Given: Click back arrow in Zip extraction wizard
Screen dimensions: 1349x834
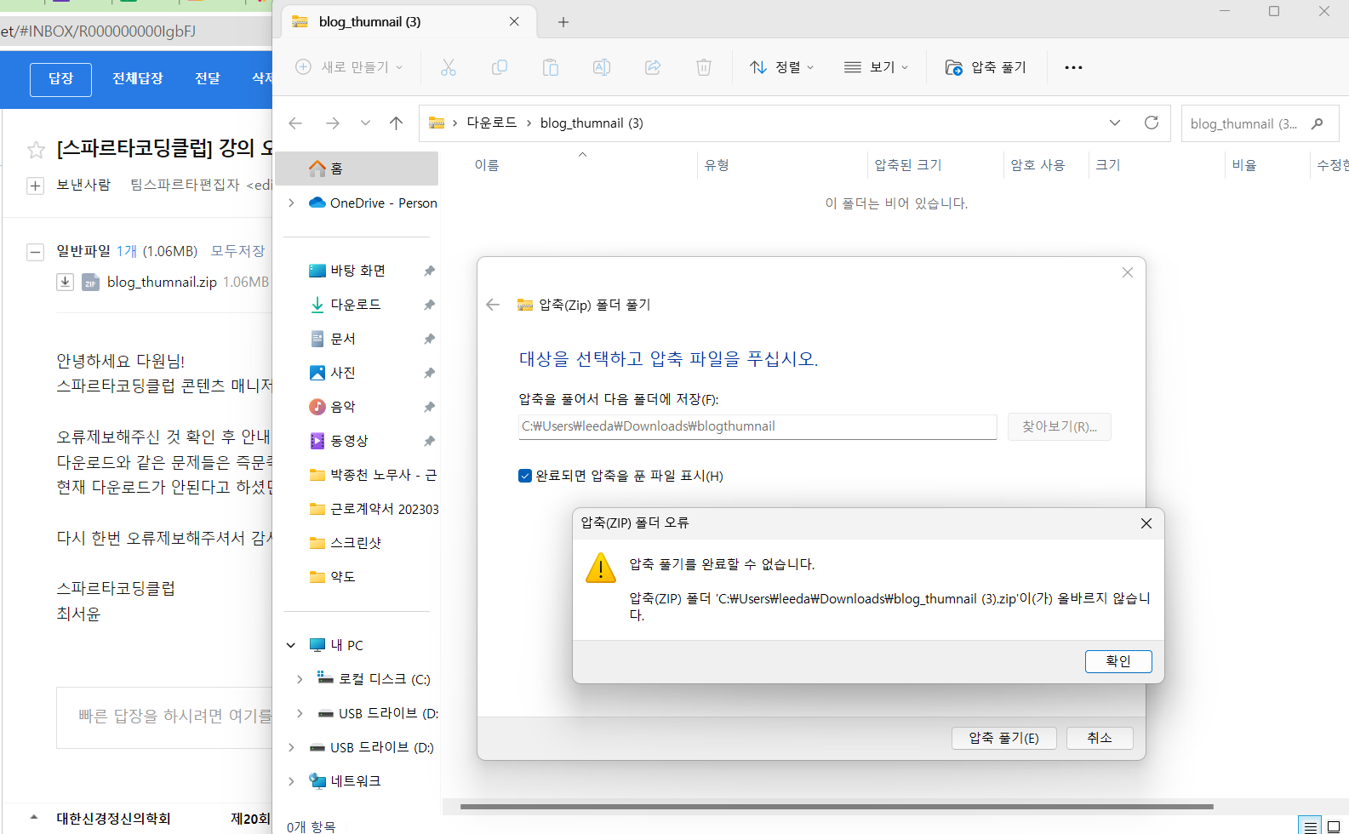Looking at the screenshot, I should click(493, 305).
